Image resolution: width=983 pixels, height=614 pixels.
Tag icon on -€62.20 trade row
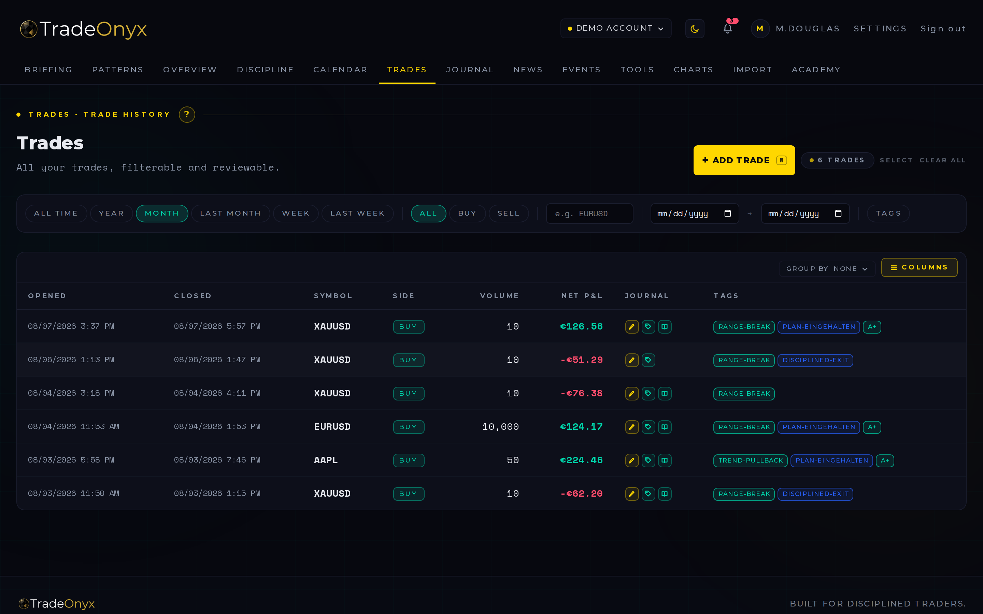(648, 494)
